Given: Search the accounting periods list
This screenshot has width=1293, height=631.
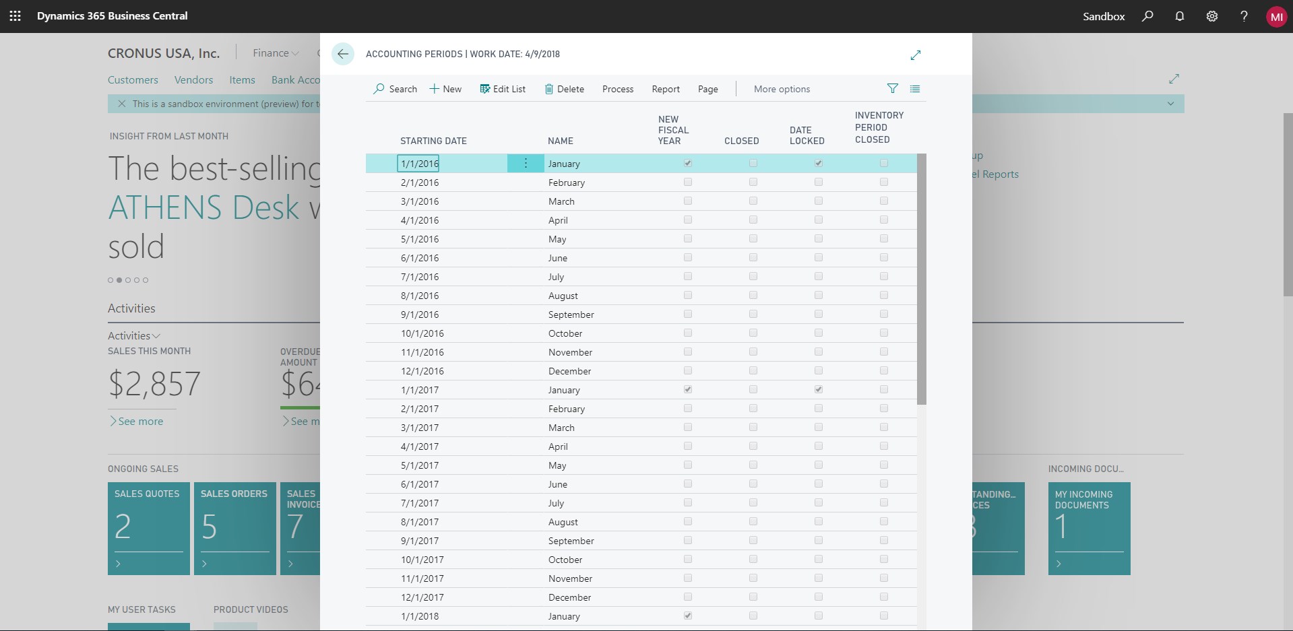Looking at the screenshot, I should click(396, 89).
